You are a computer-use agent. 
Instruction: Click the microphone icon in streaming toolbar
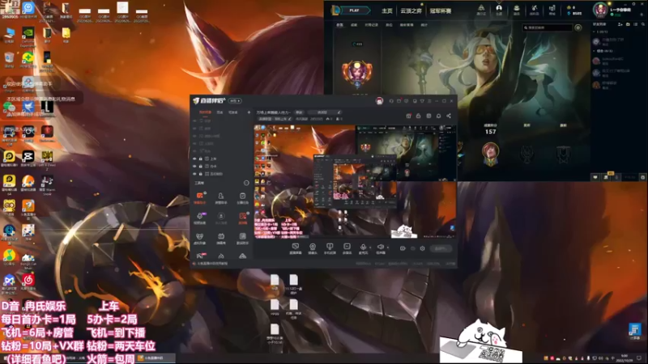363,248
